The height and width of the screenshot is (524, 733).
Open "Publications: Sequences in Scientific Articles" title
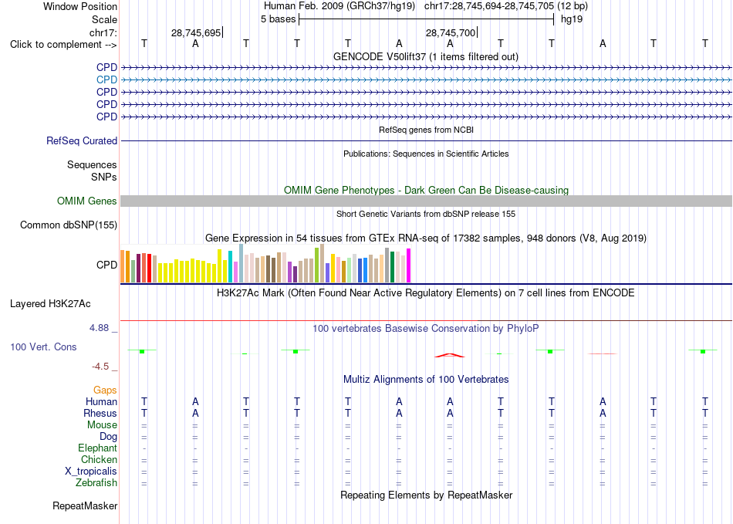426,154
